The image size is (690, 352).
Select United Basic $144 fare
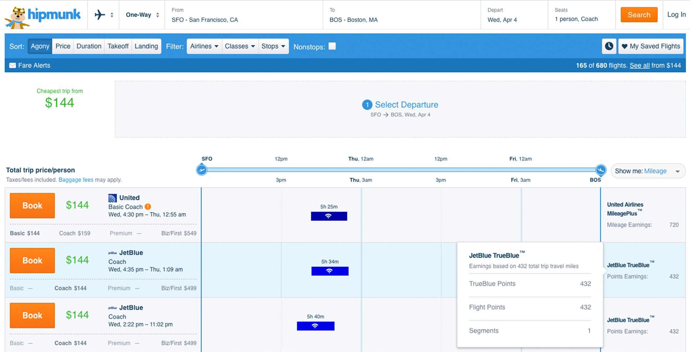click(x=25, y=233)
